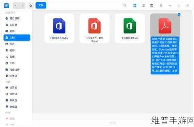Open the search magnifier icon

point(125,5)
